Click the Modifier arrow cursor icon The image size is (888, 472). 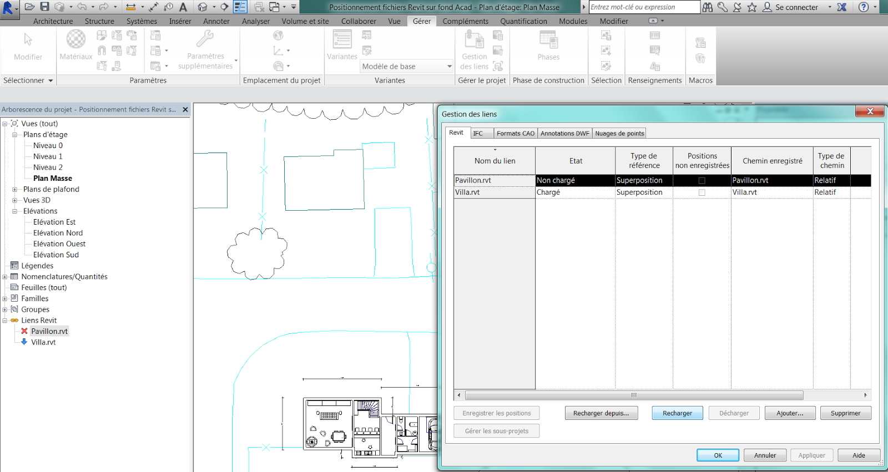28,39
